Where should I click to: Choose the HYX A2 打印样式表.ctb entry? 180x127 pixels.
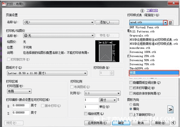pos(154,40)
